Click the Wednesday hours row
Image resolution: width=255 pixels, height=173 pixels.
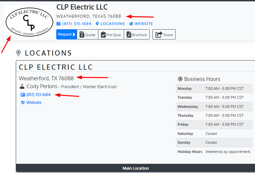tap(214, 107)
